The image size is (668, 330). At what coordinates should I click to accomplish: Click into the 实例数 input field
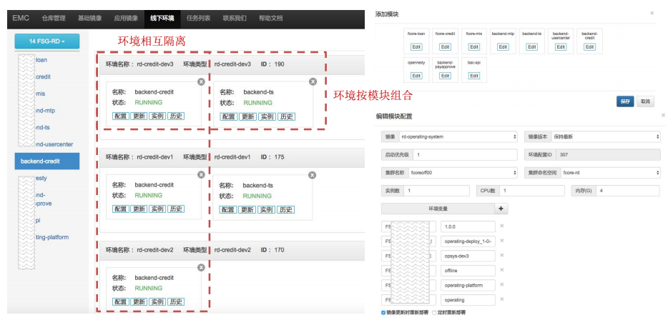(438, 191)
